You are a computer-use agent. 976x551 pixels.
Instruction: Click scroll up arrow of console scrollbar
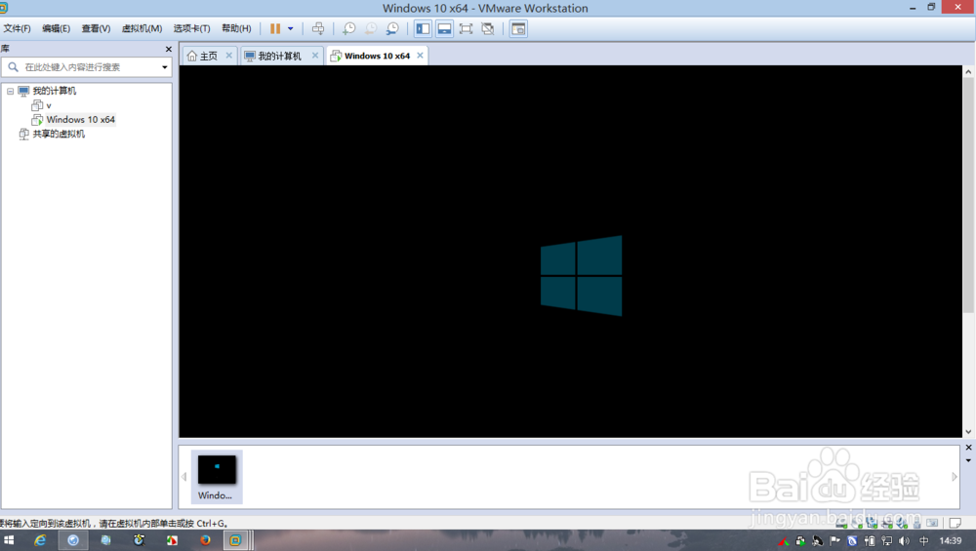tap(968, 72)
